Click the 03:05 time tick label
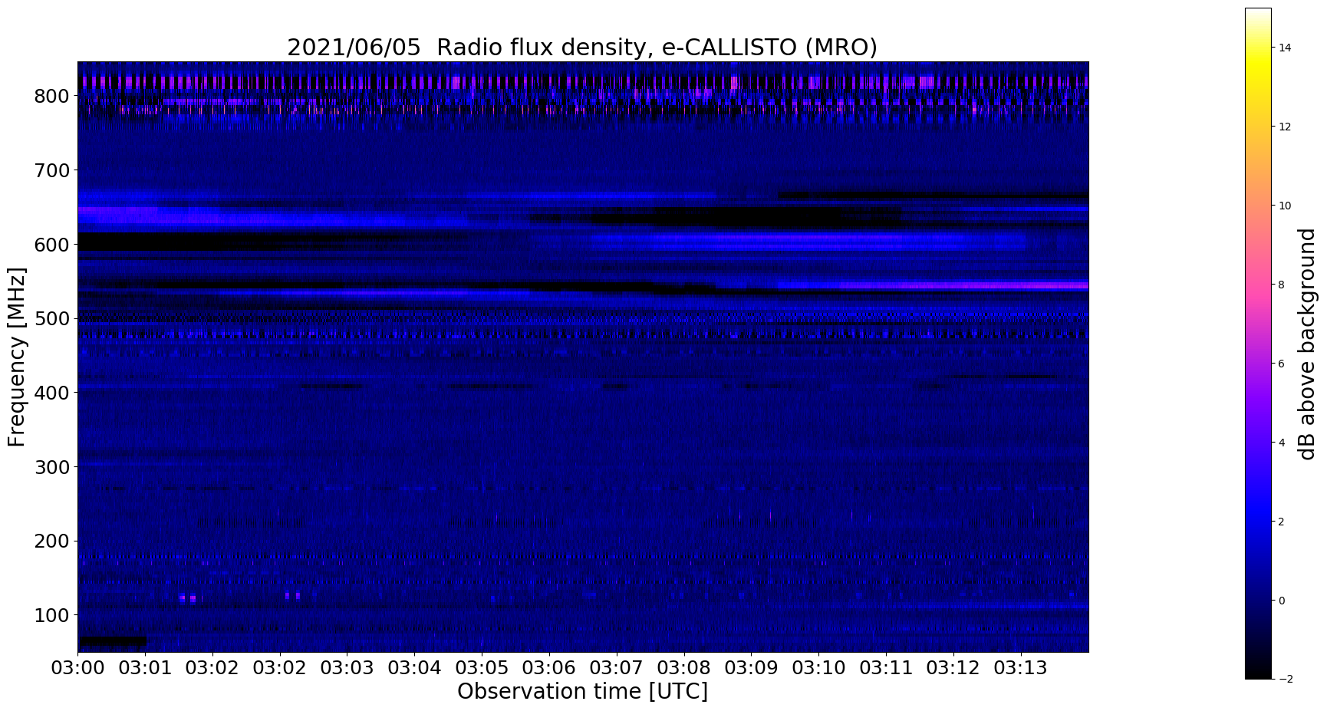The width and height of the screenshot is (1327, 711). pos(482,667)
